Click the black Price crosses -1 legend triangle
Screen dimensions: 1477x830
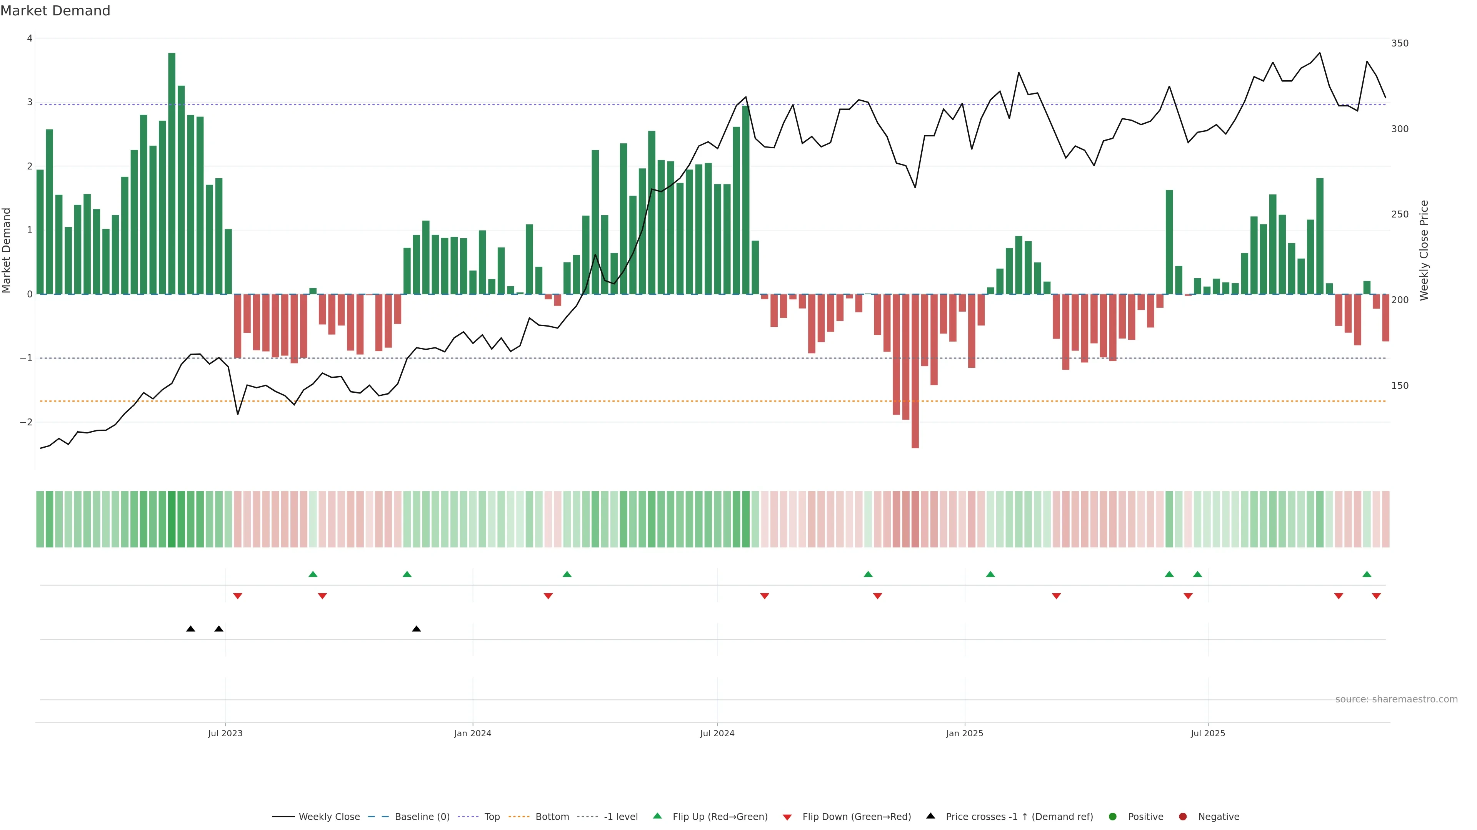pyautogui.click(x=930, y=816)
